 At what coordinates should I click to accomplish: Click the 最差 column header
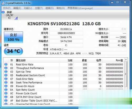pos(81,60)
